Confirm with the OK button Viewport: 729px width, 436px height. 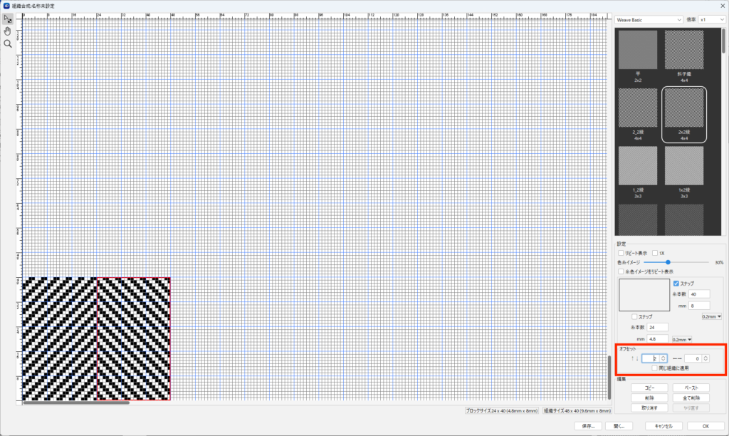[706, 426]
